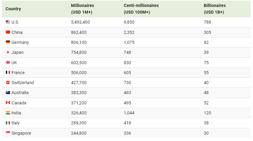Select the Germany flag icon

coord(8,42)
